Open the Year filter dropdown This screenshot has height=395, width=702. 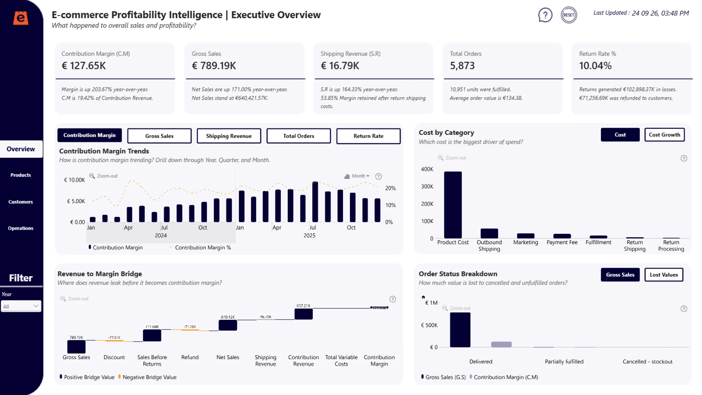(21, 306)
